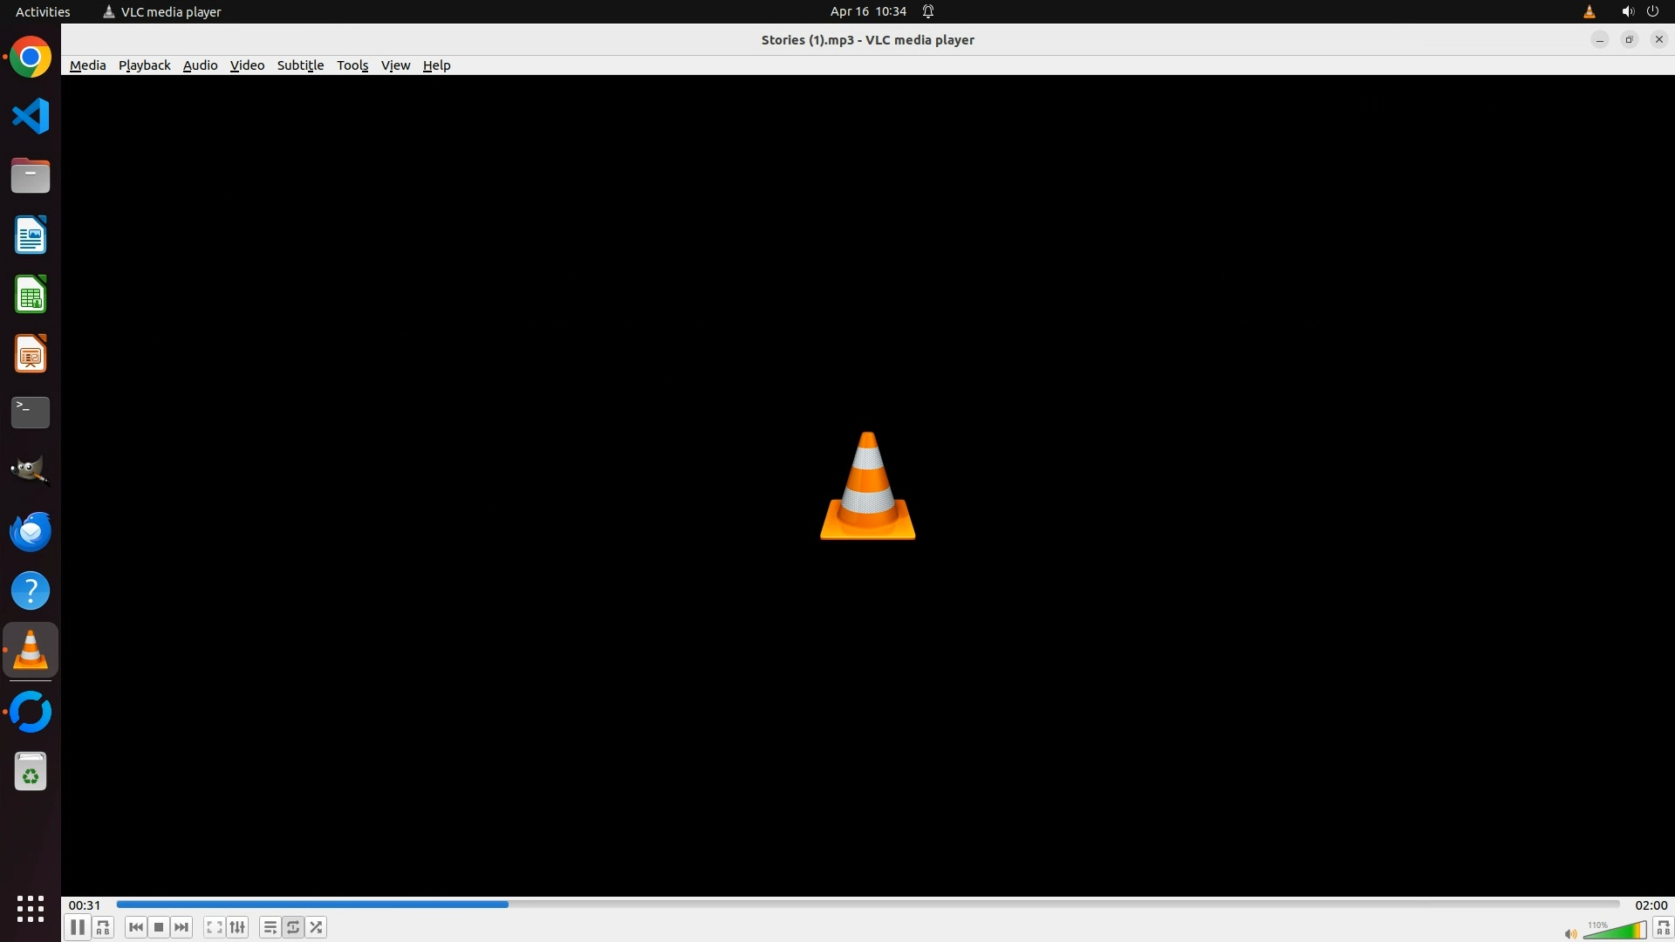Click the A-B loop button beside pause
This screenshot has height=942, width=1675.
click(x=103, y=927)
